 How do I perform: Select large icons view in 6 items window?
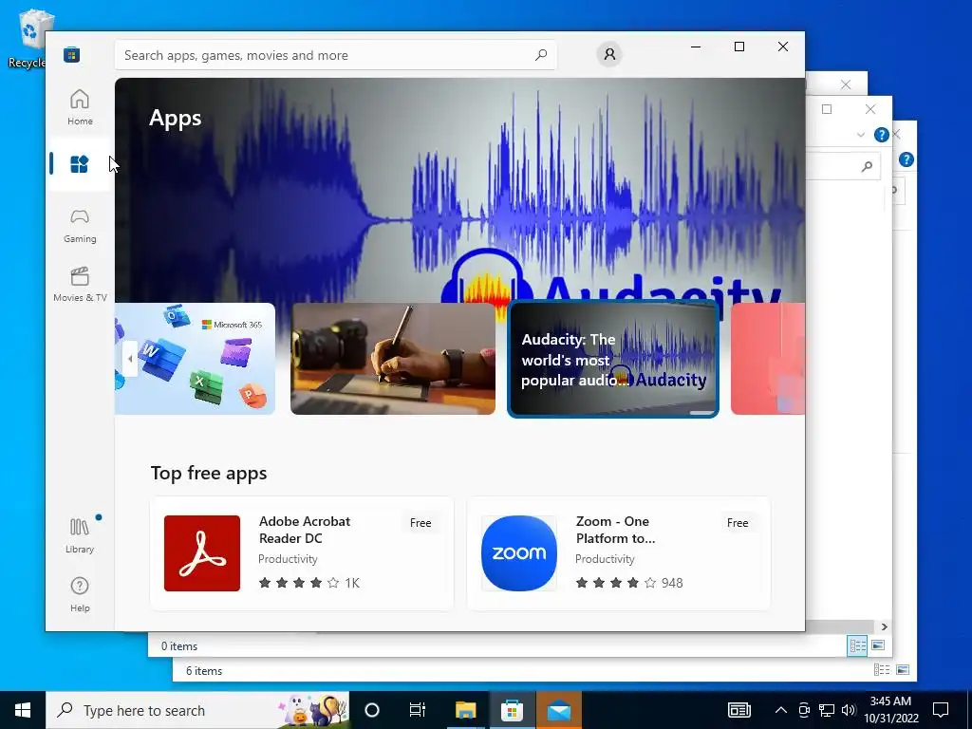[x=903, y=670]
